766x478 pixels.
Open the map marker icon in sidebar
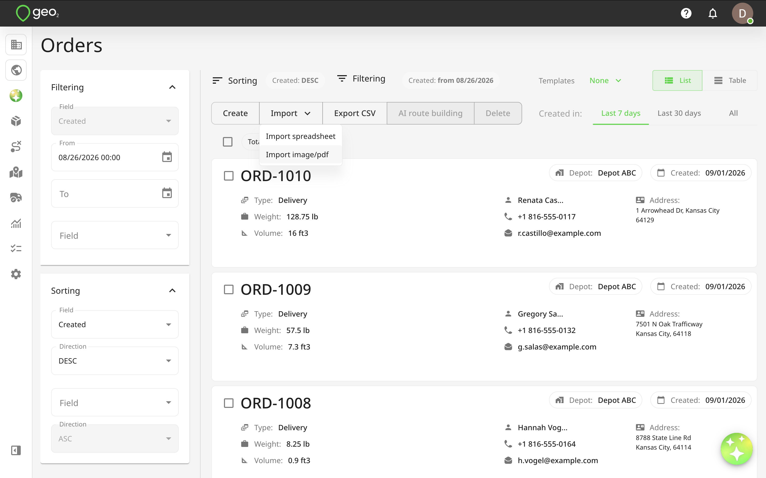16,172
